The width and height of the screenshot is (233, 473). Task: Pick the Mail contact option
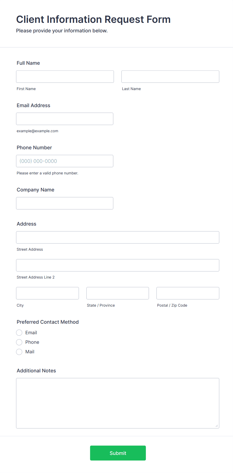[19, 352]
